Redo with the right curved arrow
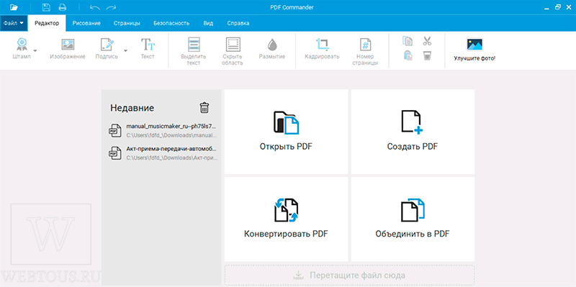This screenshot has width=576, height=287. tap(111, 7)
